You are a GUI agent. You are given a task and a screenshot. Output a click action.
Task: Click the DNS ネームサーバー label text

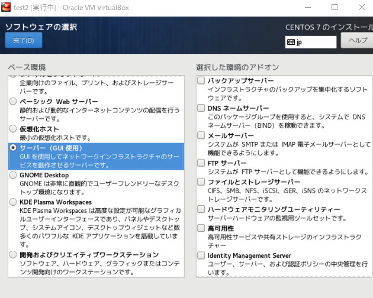[238, 108]
